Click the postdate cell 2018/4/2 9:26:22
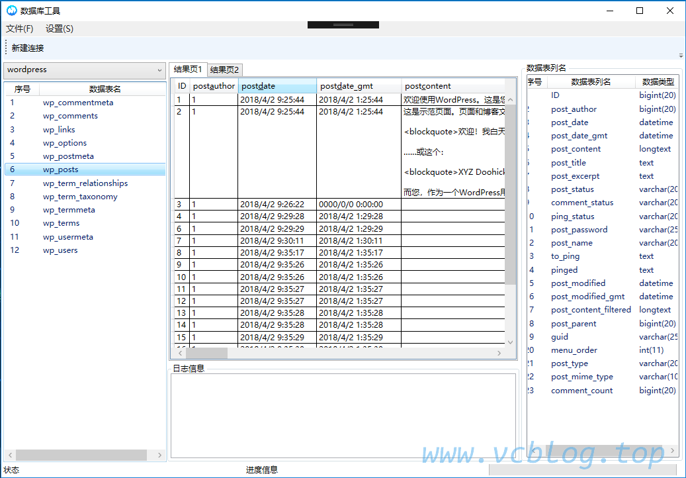The image size is (686, 478). (277, 205)
